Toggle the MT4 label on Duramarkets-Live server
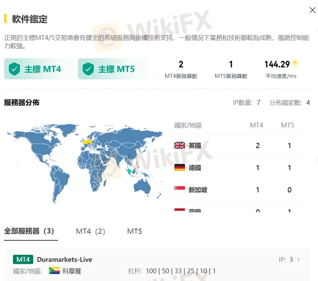 (x=23, y=259)
